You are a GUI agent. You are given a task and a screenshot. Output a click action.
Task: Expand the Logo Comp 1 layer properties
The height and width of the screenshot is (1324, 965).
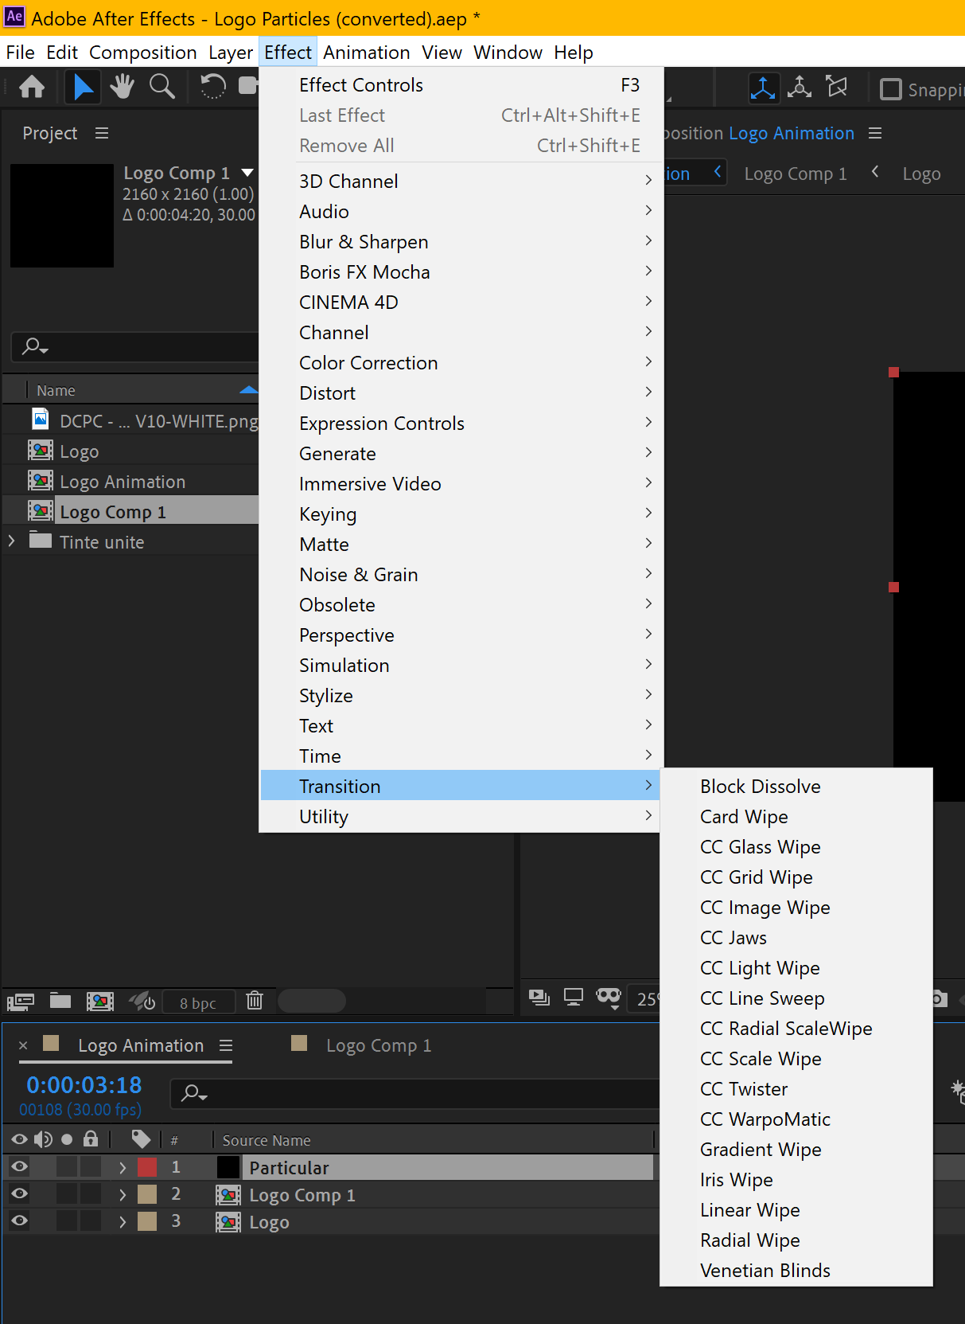tap(122, 1194)
